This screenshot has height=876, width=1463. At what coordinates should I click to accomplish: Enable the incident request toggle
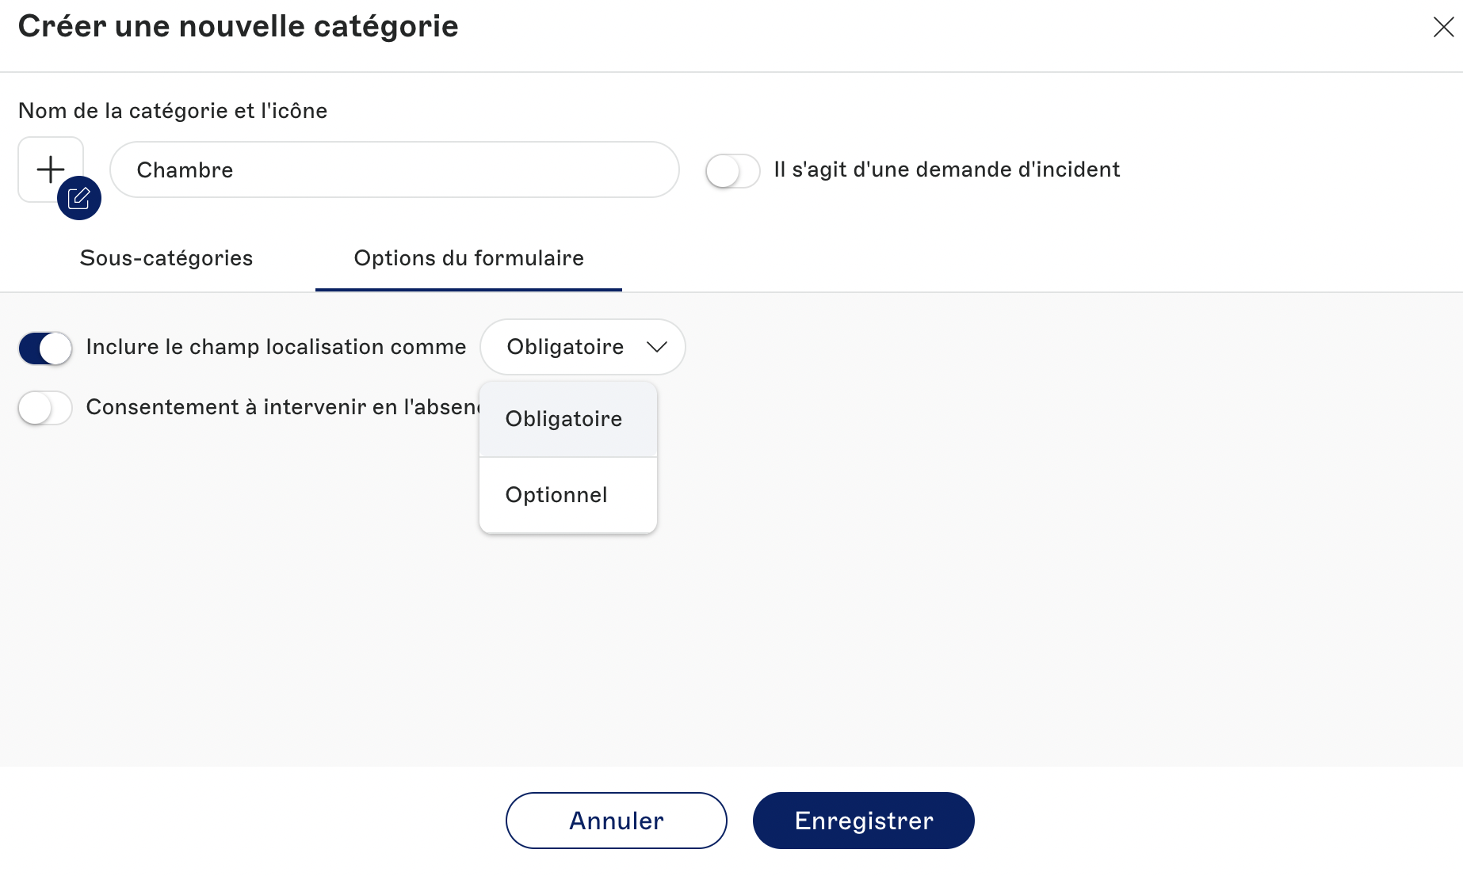coord(732,170)
